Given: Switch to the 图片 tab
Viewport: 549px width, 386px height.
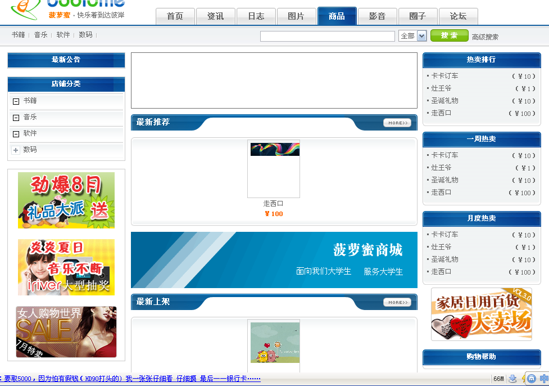Looking at the screenshot, I should [296, 16].
